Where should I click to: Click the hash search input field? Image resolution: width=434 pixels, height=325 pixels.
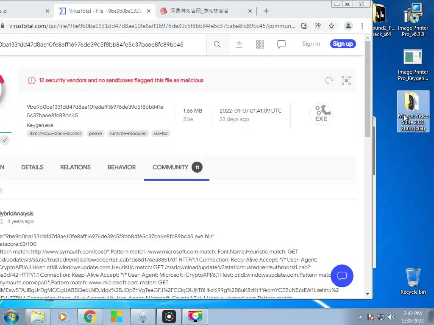(103, 44)
